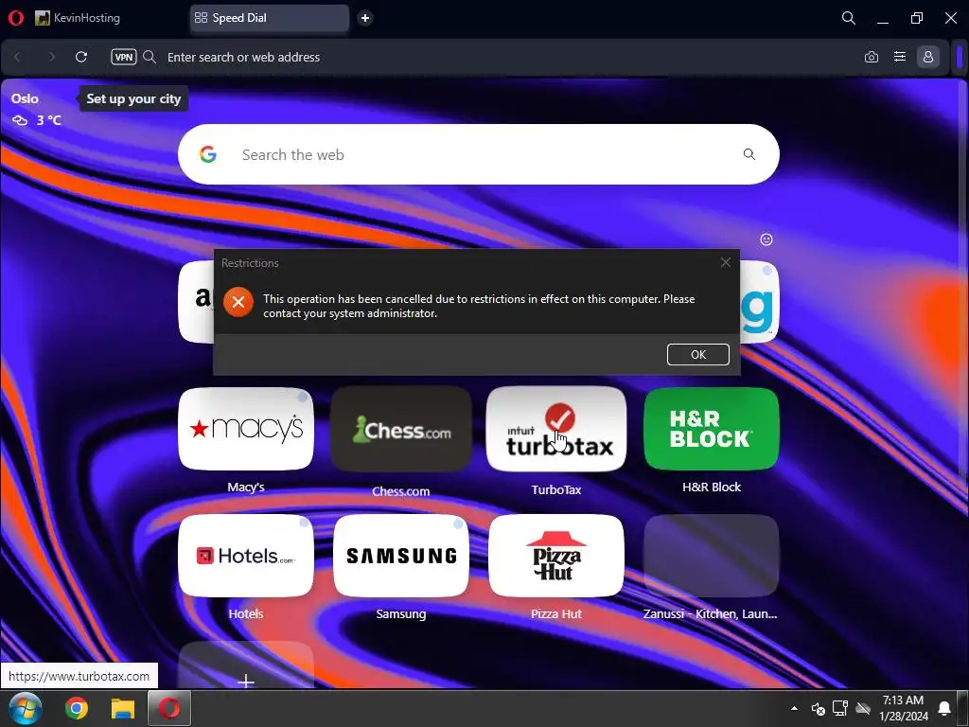Select the Speed Dial tab

270,18
